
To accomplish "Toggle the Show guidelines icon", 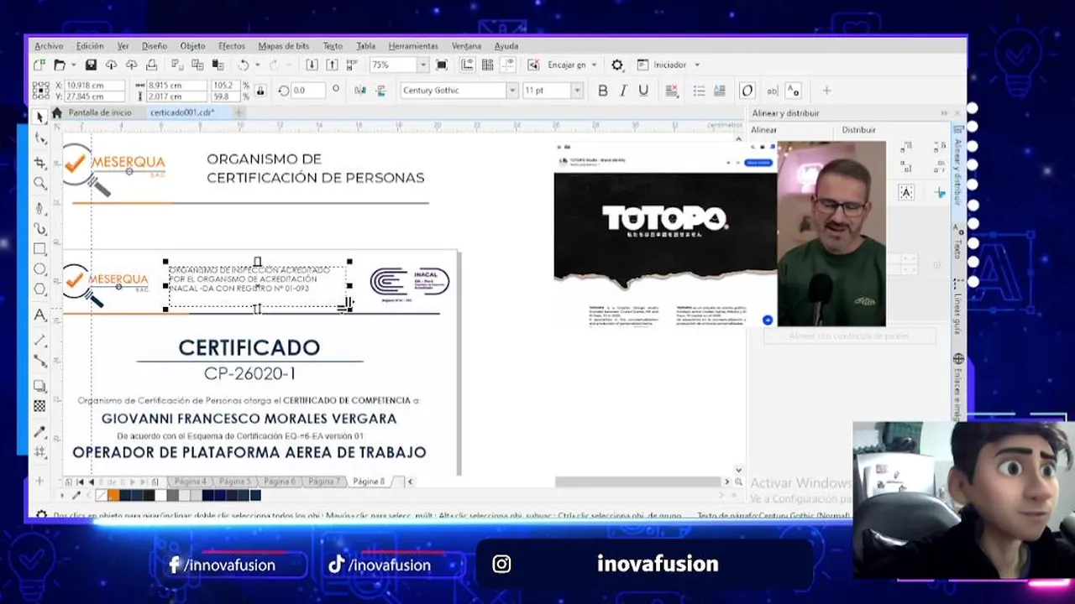I will tap(507, 65).
